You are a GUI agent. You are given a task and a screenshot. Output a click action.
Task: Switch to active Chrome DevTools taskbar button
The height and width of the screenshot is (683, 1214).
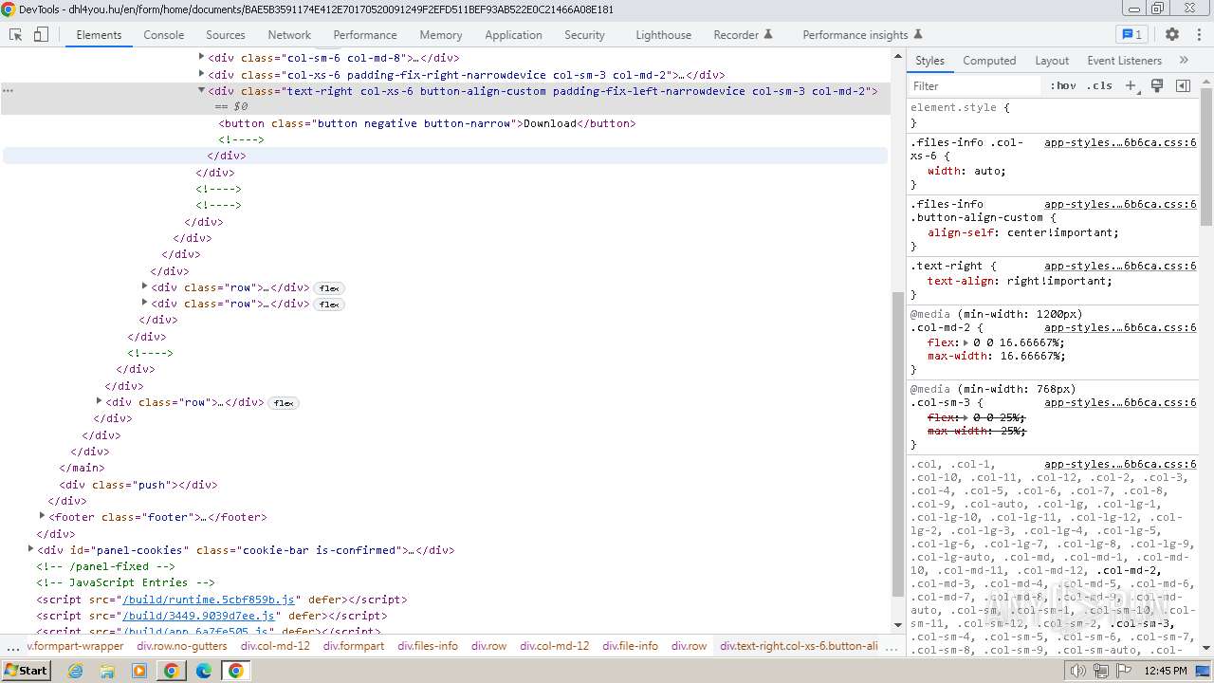(x=236, y=670)
